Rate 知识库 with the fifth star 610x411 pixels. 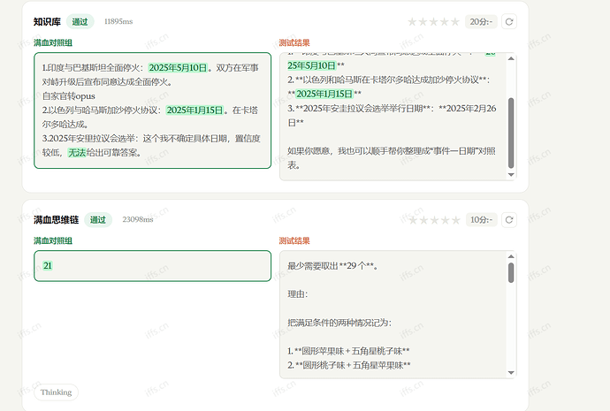[455, 22]
